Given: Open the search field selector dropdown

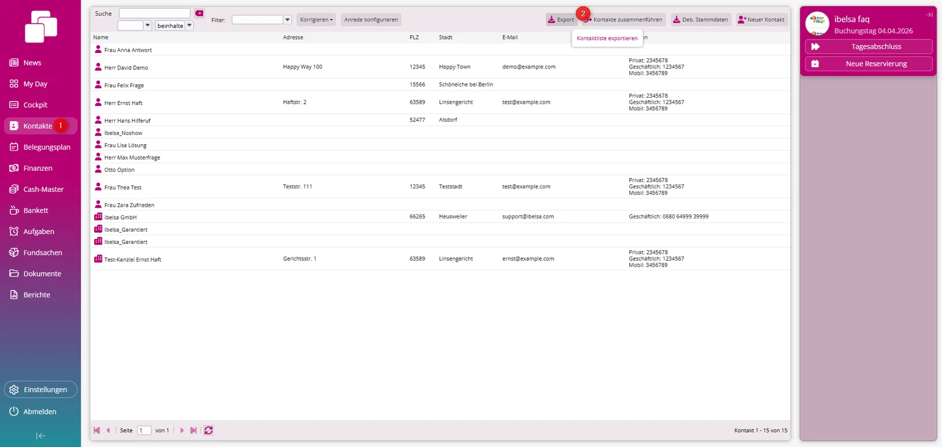Looking at the screenshot, I should tap(148, 25).
